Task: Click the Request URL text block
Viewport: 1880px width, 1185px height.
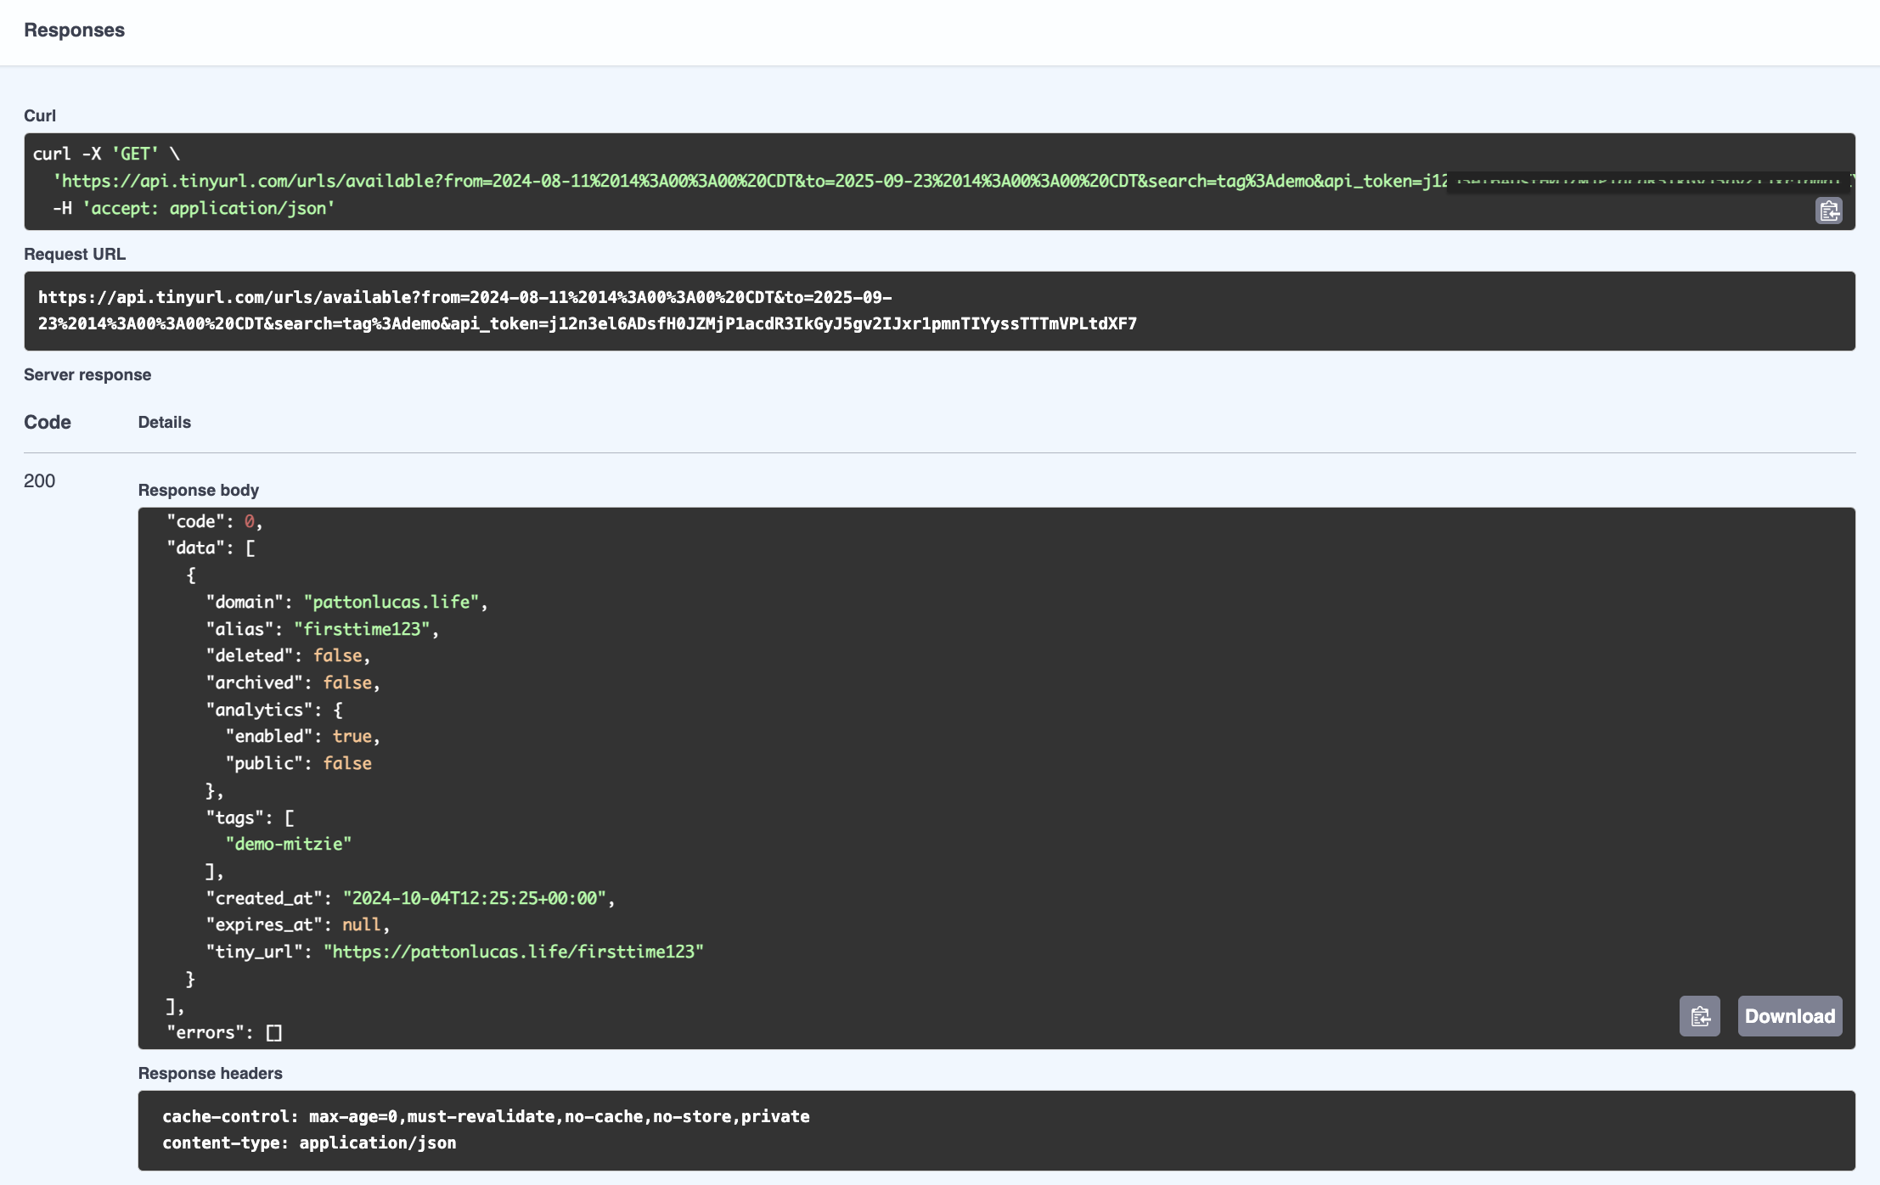Action: 587,311
